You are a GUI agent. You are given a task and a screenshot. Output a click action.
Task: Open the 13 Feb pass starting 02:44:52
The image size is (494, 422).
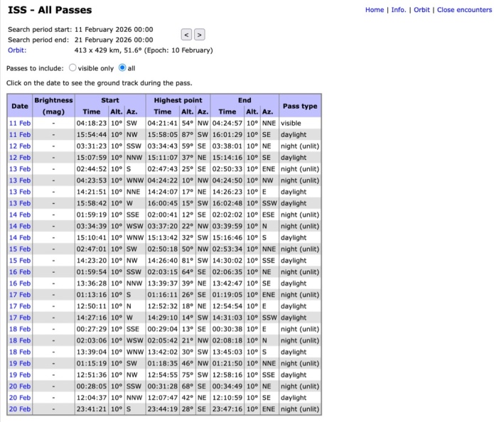coord(19,168)
